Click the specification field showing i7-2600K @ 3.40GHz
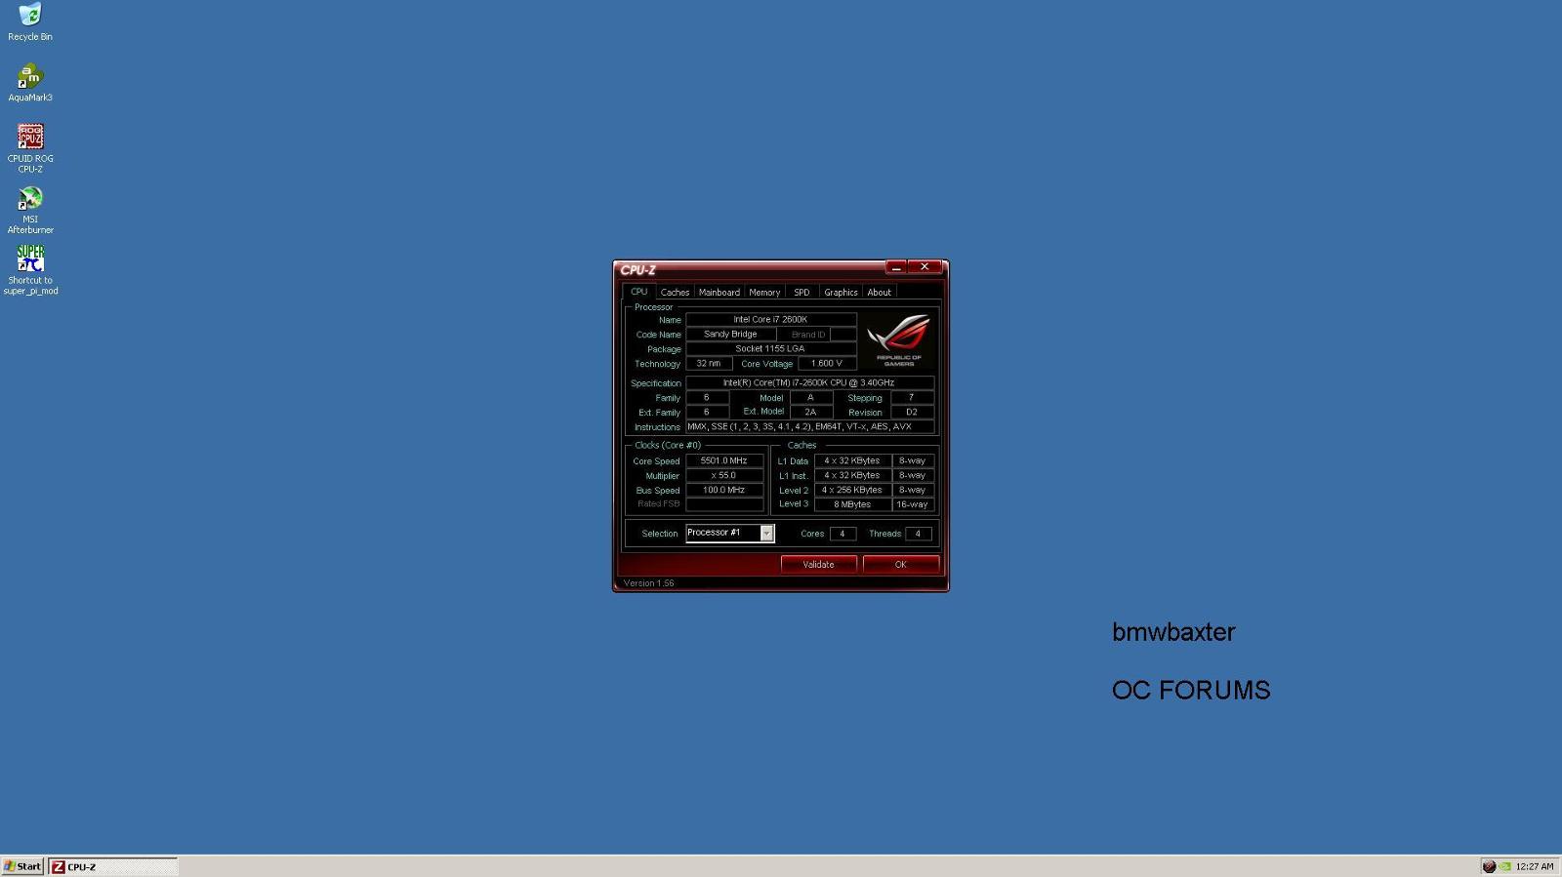This screenshot has height=877, width=1562. (809, 382)
